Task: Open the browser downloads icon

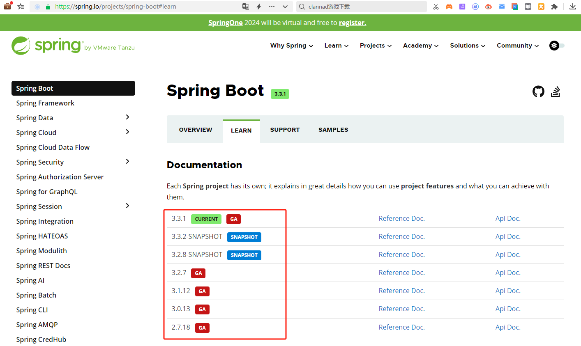Action: 573,7
